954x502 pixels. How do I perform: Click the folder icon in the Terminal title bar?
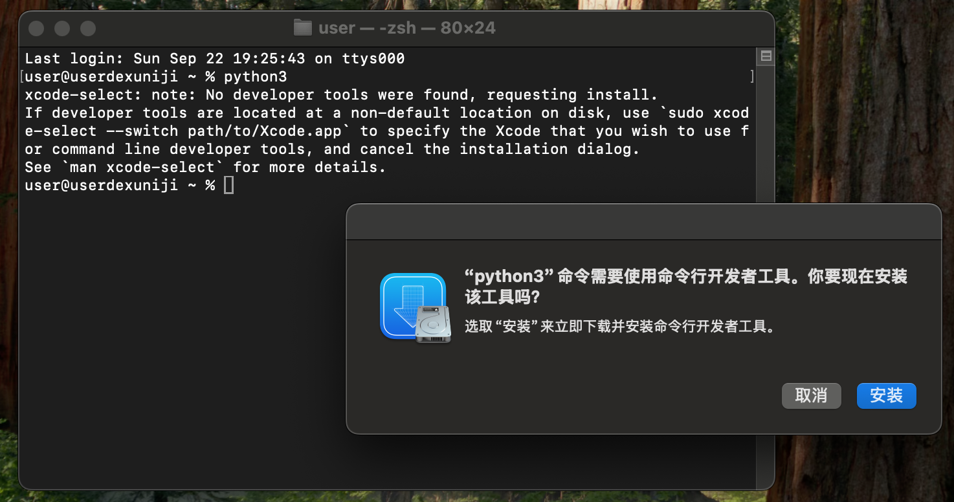coord(303,27)
